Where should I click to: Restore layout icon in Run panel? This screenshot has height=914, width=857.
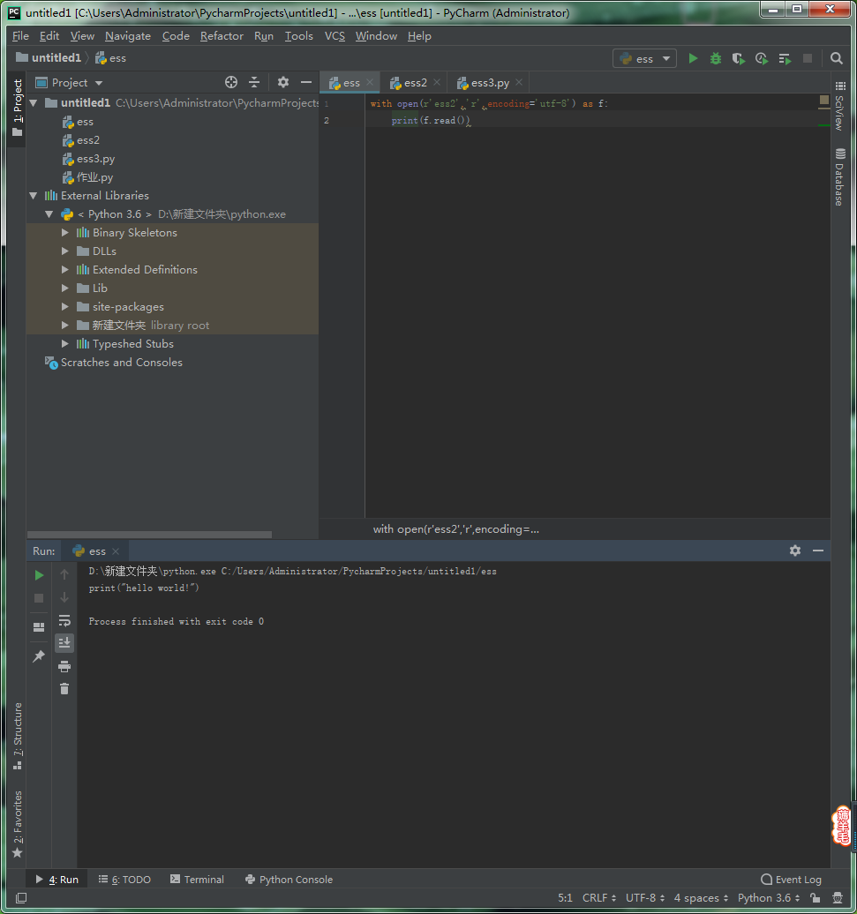pos(39,627)
